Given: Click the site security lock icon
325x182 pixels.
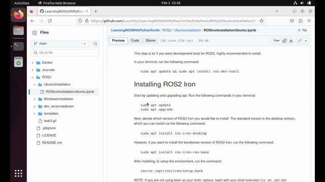Looking at the screenshot, I should point(87,21).
